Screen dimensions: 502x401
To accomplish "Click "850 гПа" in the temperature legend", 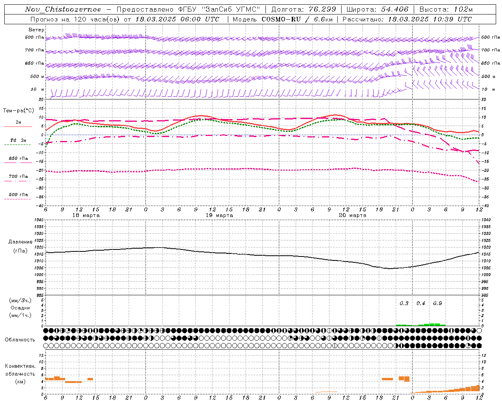I will pyautogui.click(x=18, y=159).
